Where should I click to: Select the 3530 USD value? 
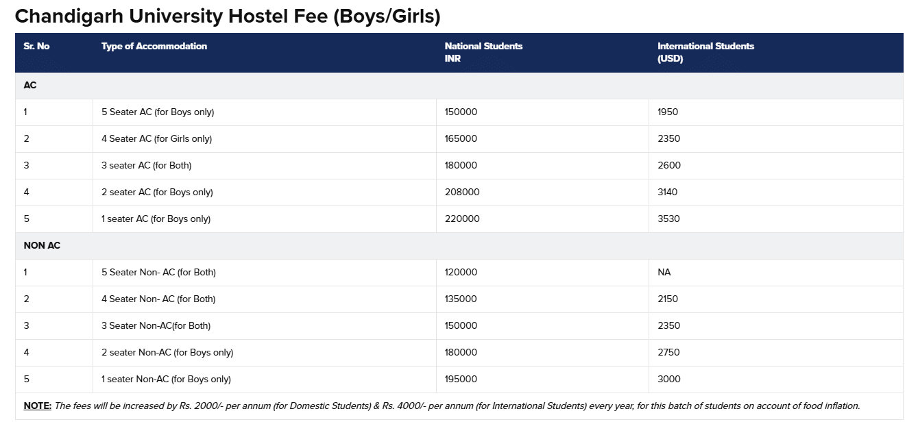tap(669, 219)
